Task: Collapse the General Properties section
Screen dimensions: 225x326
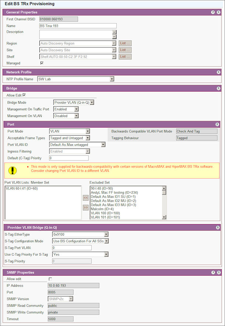Action: [218, 12]
